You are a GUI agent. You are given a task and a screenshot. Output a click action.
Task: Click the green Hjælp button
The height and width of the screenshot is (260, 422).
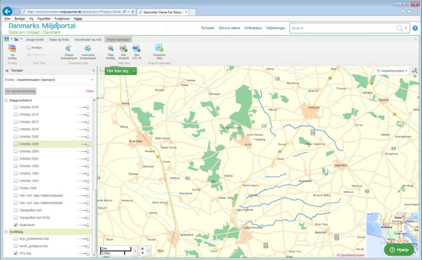[x=399, y=250]
